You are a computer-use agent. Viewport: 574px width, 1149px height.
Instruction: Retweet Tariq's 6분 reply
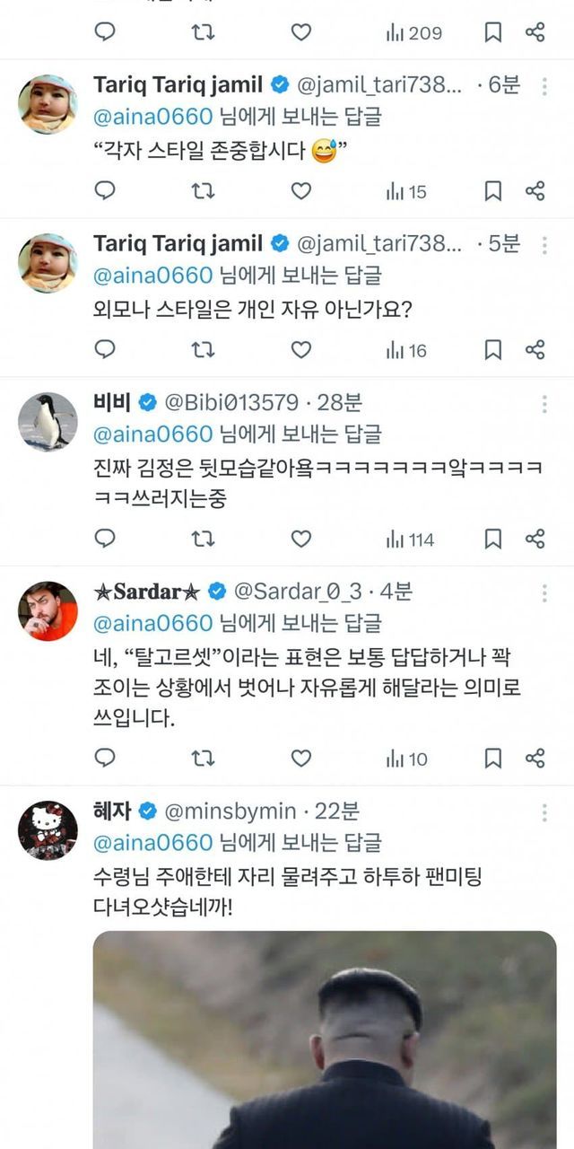[203, 191]
